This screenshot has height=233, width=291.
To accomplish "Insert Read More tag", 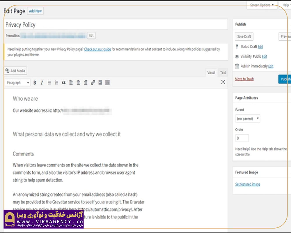I will [100, 83].
